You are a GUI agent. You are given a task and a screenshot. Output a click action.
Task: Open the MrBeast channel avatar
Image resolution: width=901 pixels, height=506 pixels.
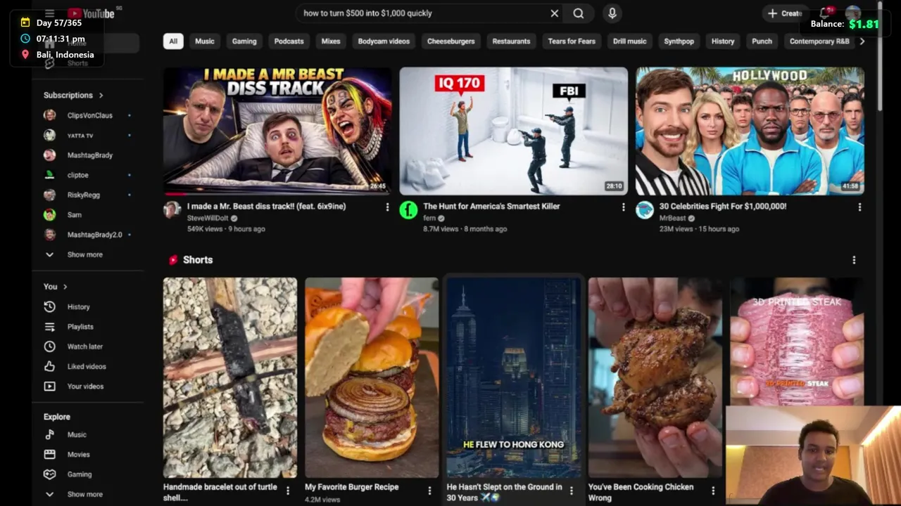(645, 209)
